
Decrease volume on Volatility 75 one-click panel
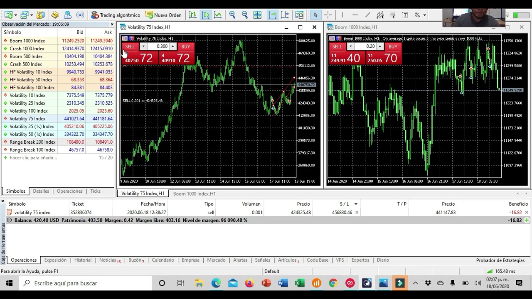coord(143,47)
